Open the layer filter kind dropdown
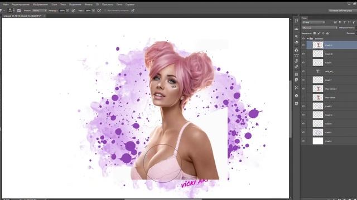This screenshot has width=357, height=200. click(313, 22)
